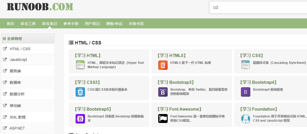Click the 'HTML / CSS' section heading text
Viewport: 307px width, 134px height.
(88, 43)
